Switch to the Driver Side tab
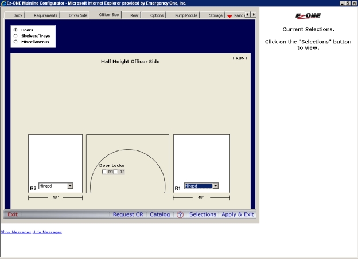Image resolution: width=358 pixels, height=259 pixels. pyautogui.click(x=78, y=15)
